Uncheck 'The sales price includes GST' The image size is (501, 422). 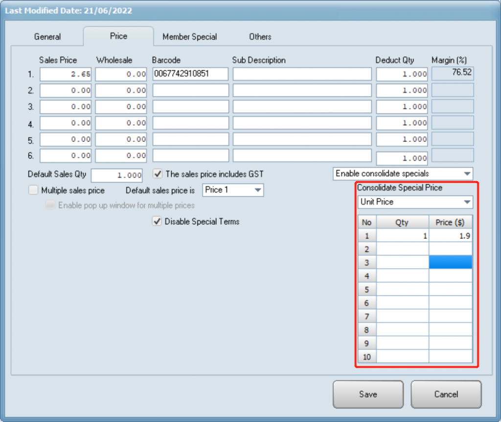[158, 174]
